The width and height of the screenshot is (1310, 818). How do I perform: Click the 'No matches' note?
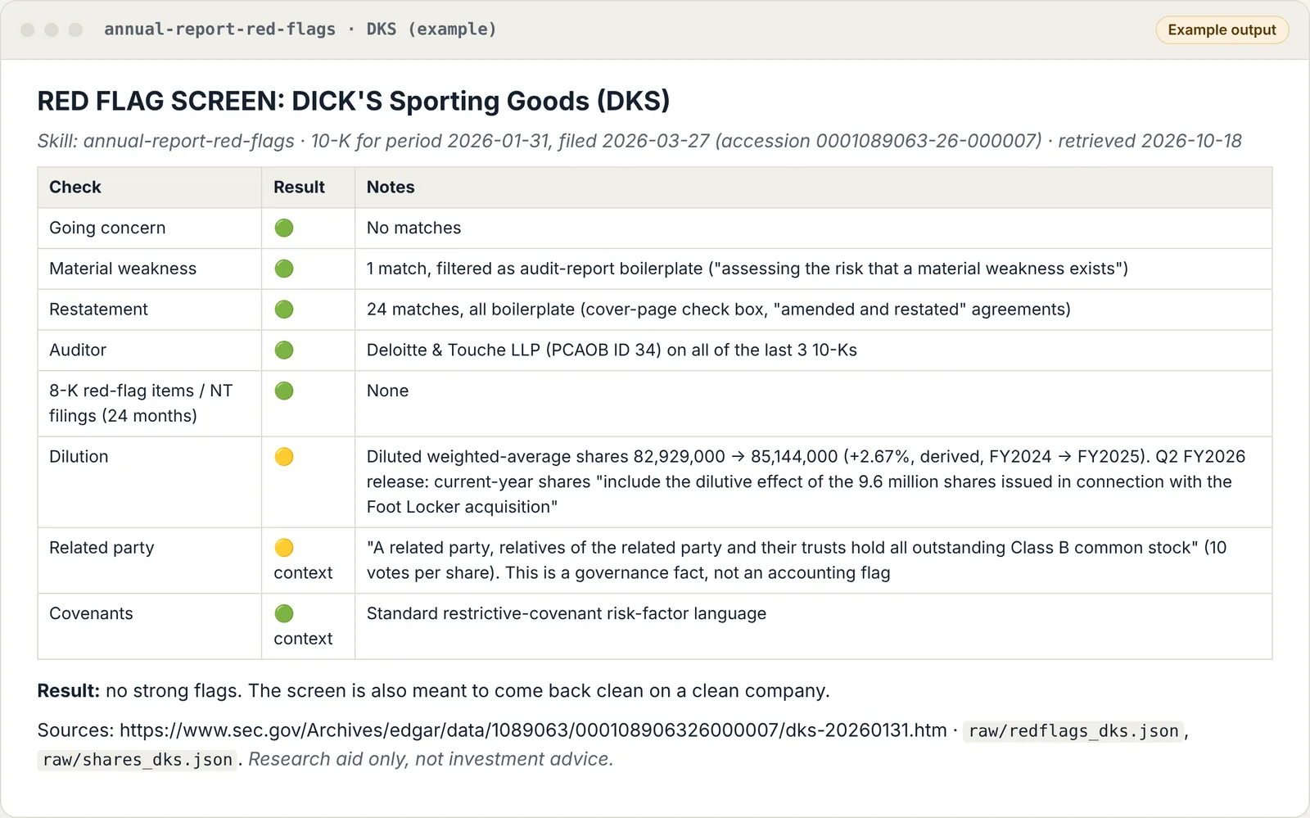[x=413, y=228]
